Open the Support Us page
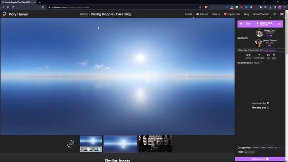The image size is (288, 162). 232,14
